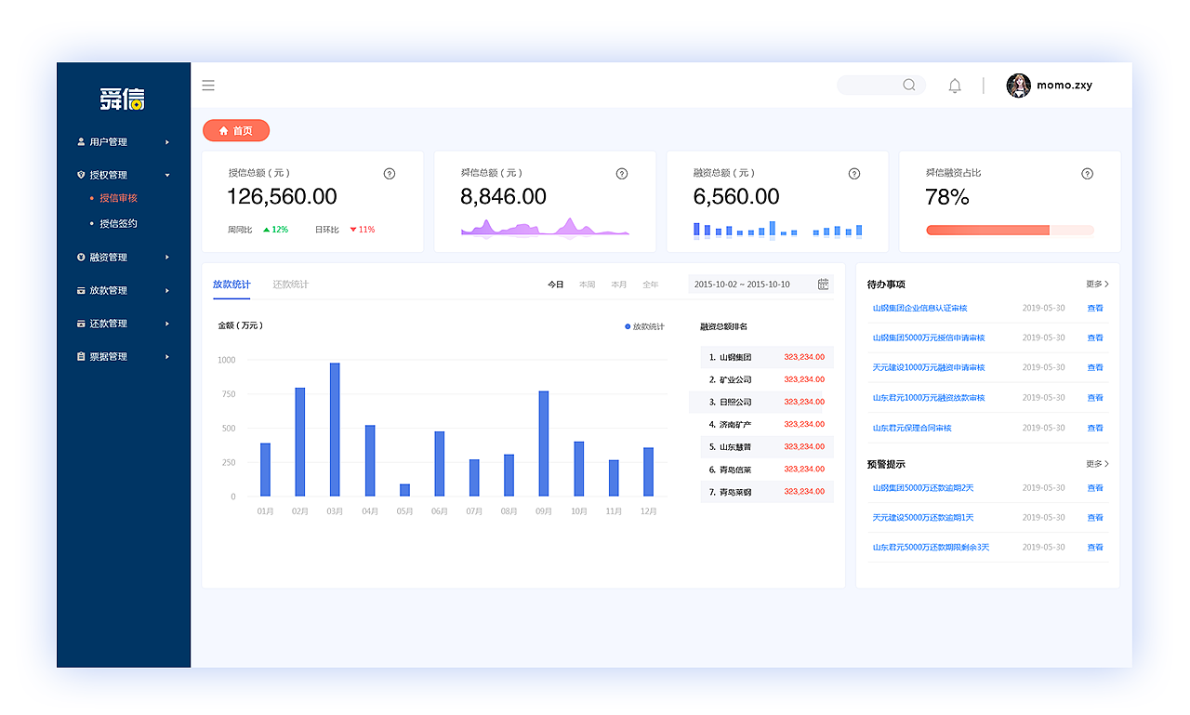This screenshot has height=715, width=1190.
Task: Open 更多 in 预警提示 section
Action: pyautogui.click(x=1097, y=464)
